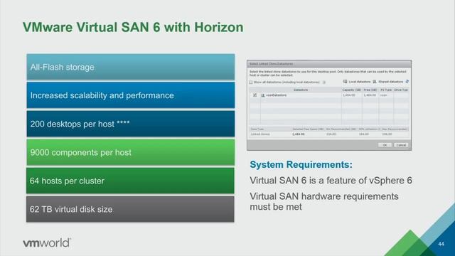Click the Linked clones data type cell
This screenshot has height=256, width=455.
pyautogui.click(x=260, y=134)
